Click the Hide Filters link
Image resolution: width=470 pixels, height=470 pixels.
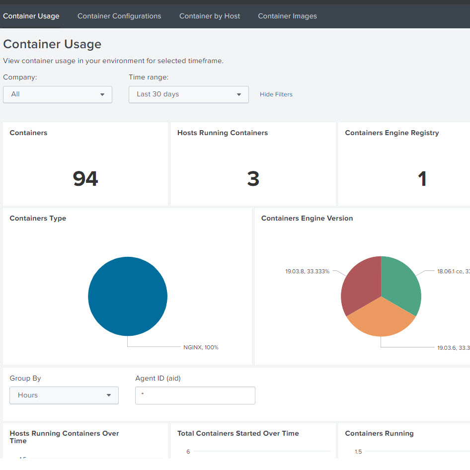pos(276,94)
